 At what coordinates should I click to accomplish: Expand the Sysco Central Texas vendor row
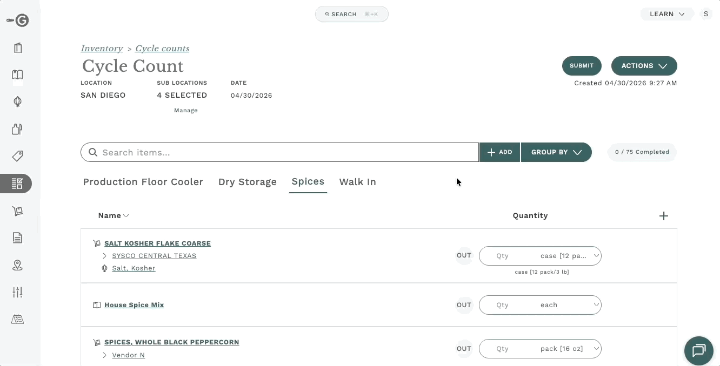coord(104,256)
